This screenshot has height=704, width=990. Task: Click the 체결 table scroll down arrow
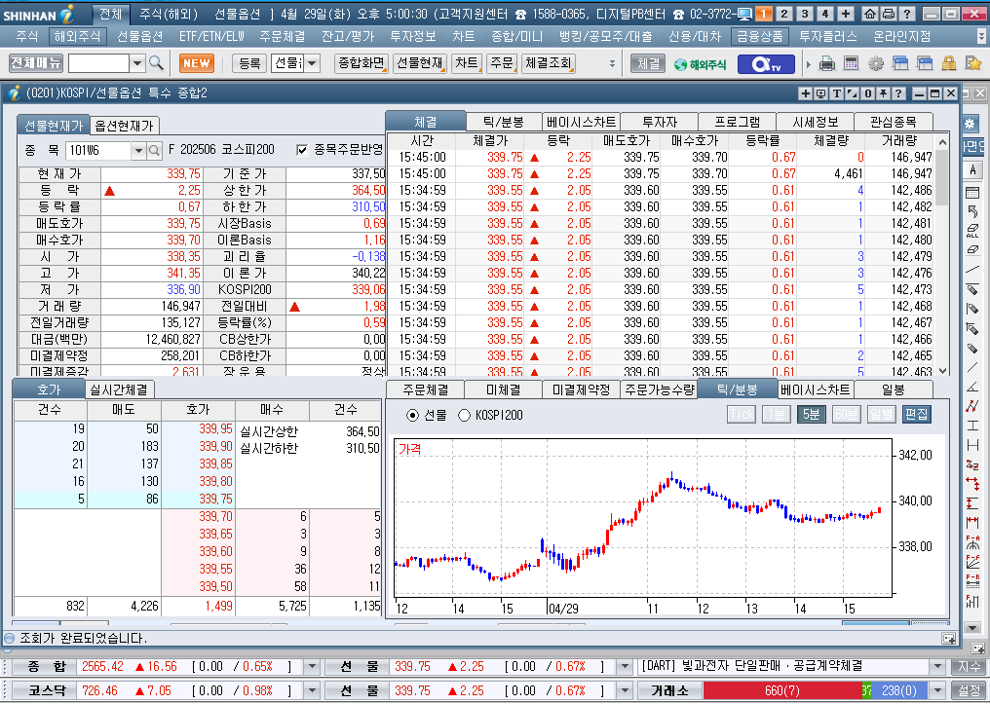(942, 371)
